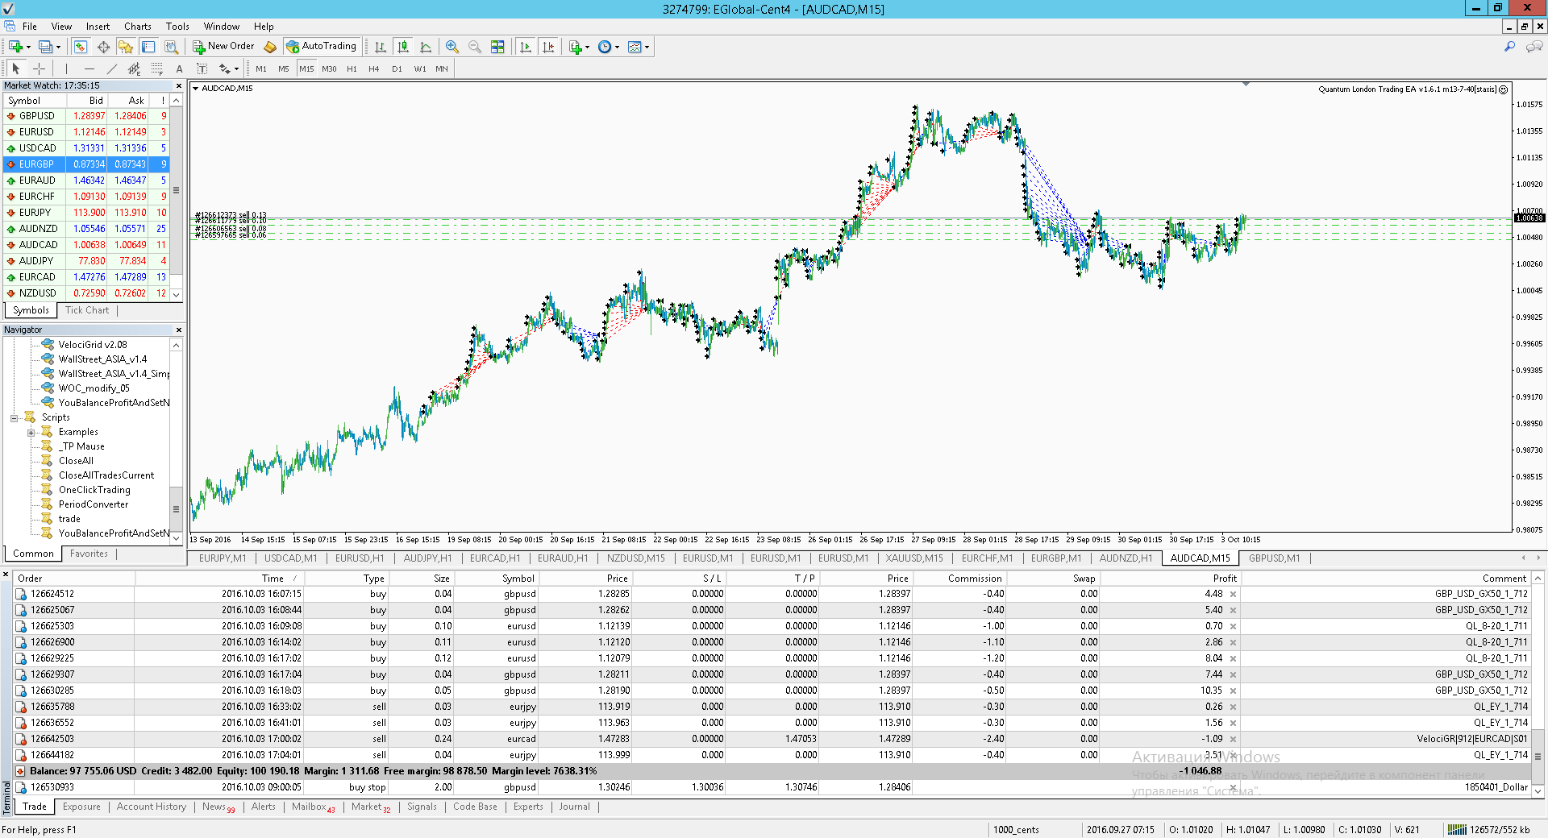This screenshot has height=838, width=1548.
Task: Switch timeframe to M1
Action: click(261, 68)
